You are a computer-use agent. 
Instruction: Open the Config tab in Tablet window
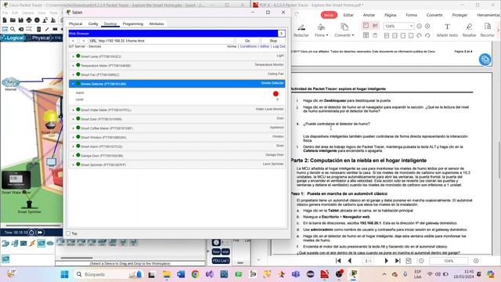(x=93, y=24)
